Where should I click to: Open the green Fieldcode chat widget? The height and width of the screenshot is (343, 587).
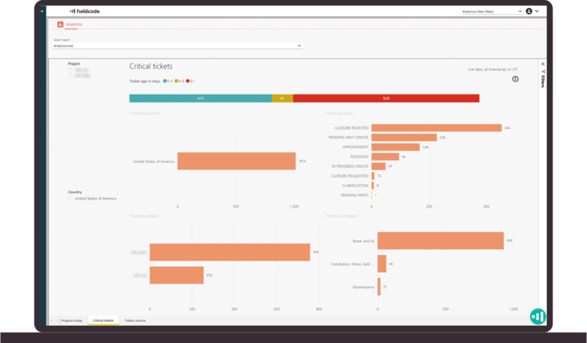point(537,316)
